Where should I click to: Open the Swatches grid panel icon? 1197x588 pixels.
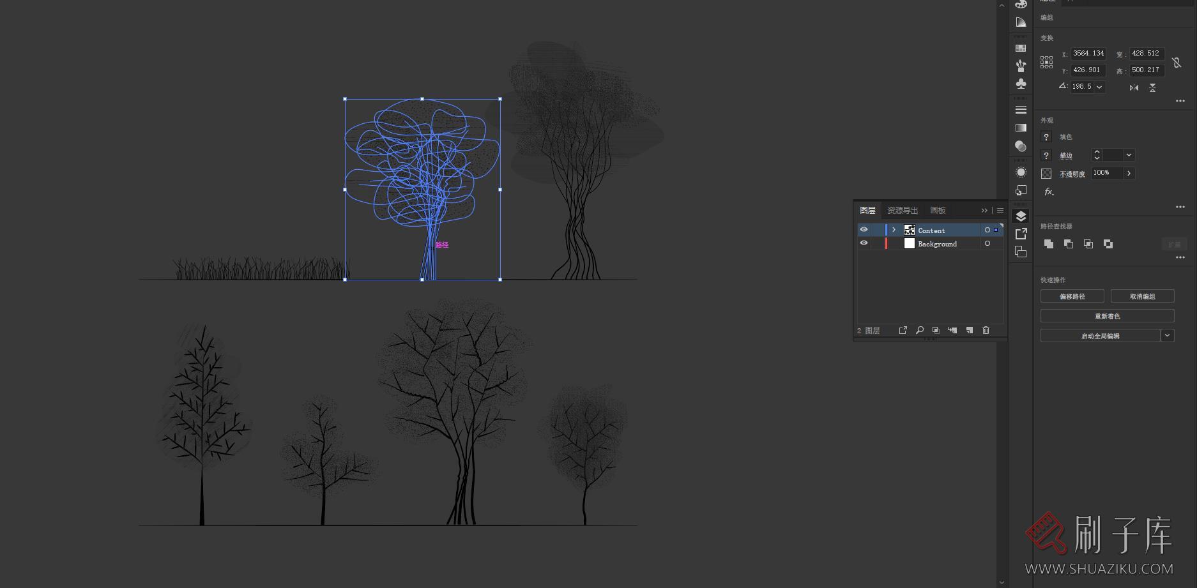click(1021, 48)
